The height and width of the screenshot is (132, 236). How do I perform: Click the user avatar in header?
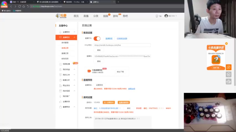coord(166,16)
